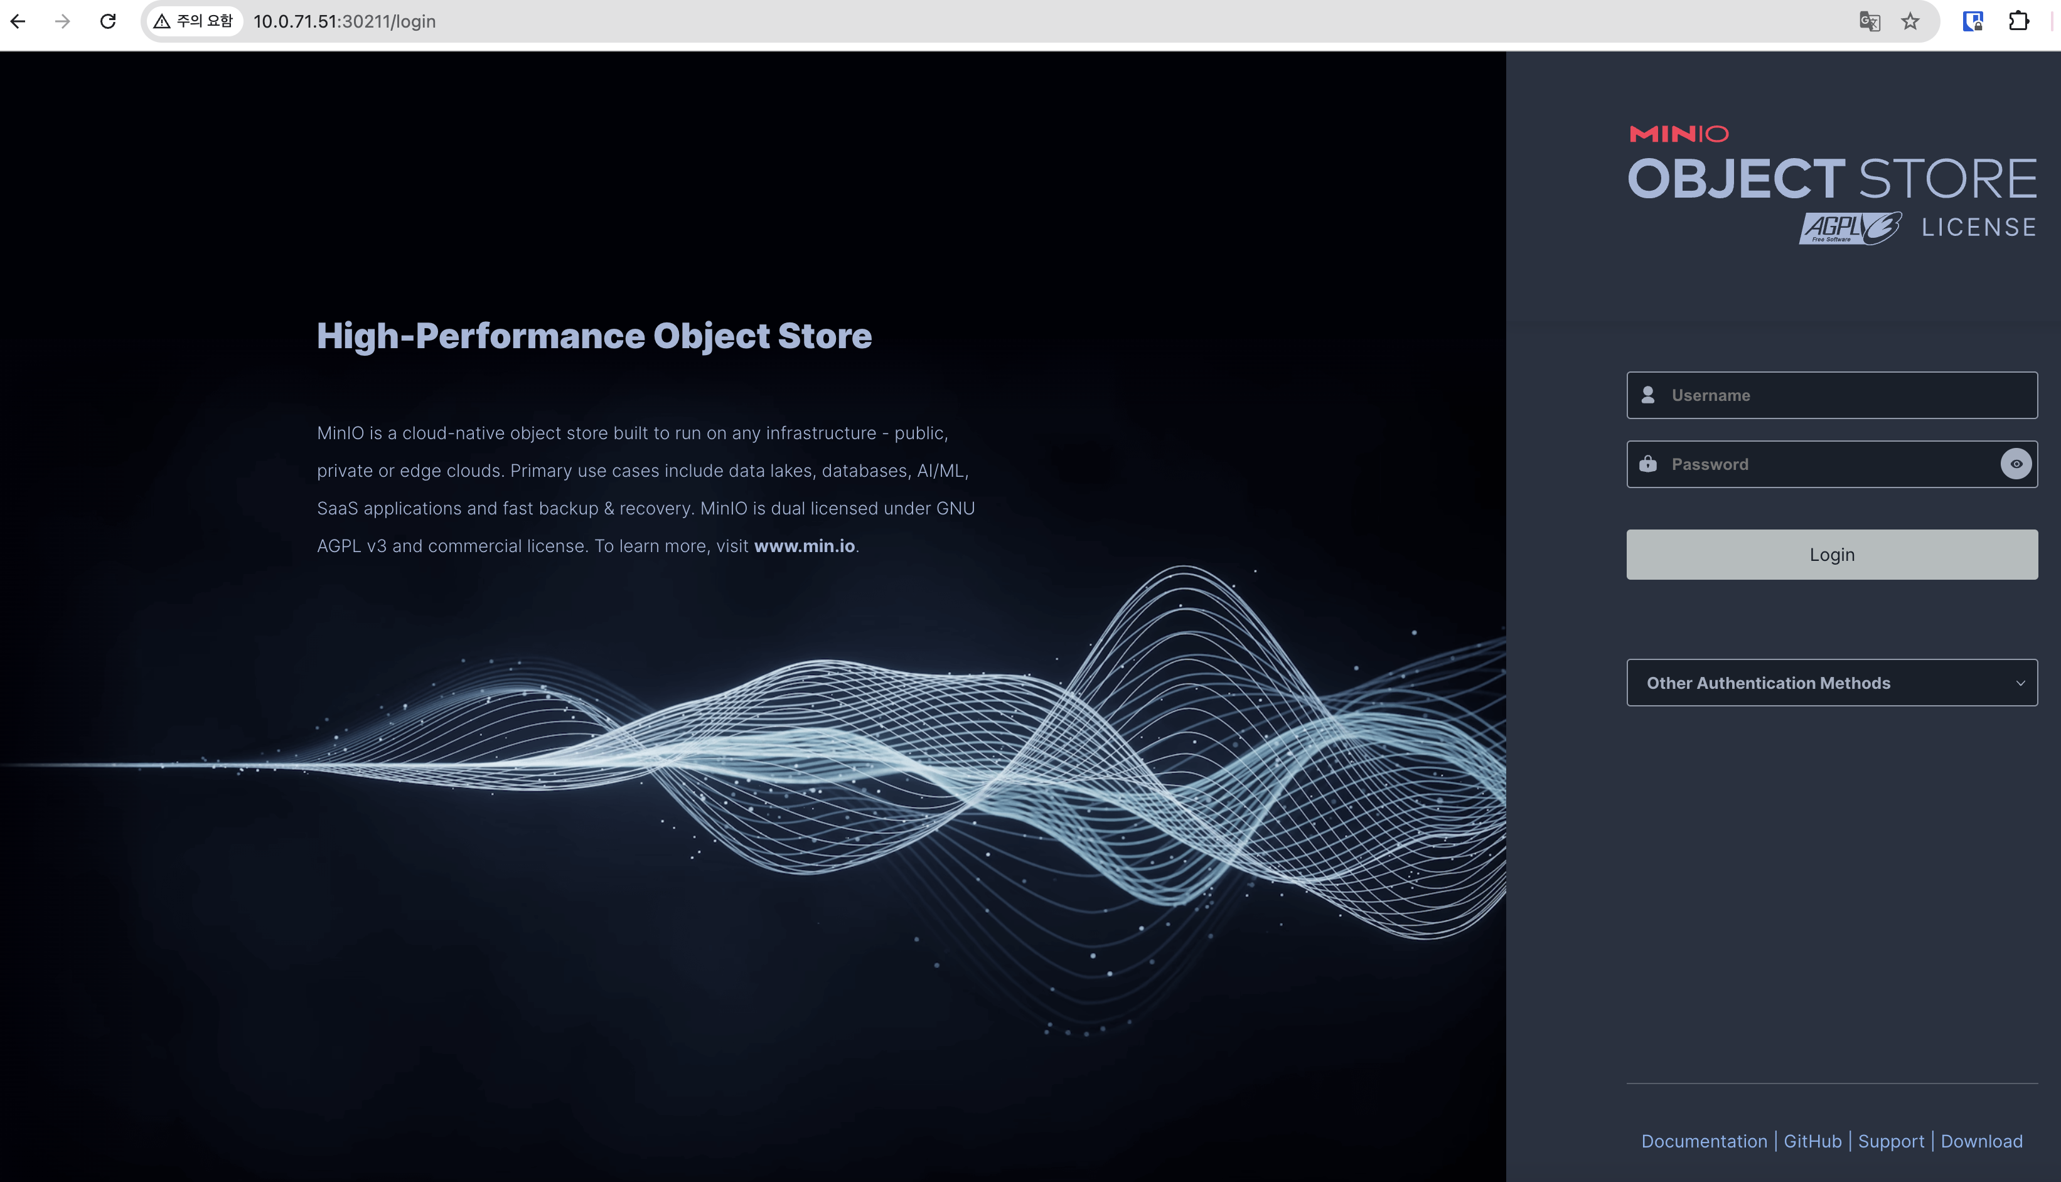
Task: Open the Download link
Action: click(x=1981, y=1141)
